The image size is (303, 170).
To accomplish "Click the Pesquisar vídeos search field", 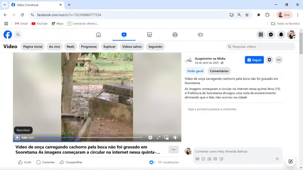I will (261, 47).
